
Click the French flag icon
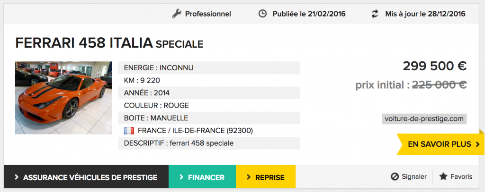[x=129, y=131]
